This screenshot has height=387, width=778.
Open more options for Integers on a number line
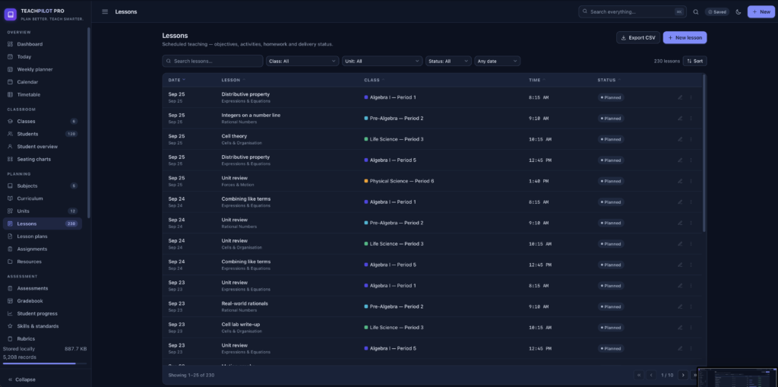click(691, 119)
